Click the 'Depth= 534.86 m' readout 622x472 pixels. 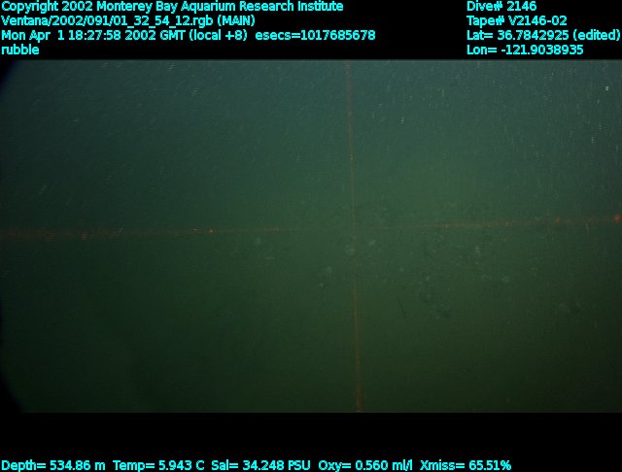click(x=53, y=465)
